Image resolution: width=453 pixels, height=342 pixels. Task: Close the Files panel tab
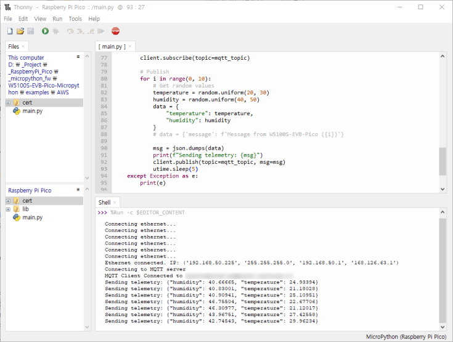[23, 46]
